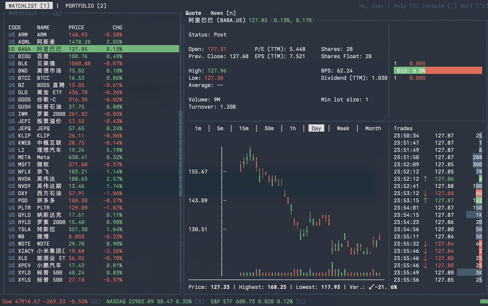The width and height of the screenshot is (488, 306).
Task: Select the 1h chart interval
Action: pyautogui.click(x=292, y=128)
